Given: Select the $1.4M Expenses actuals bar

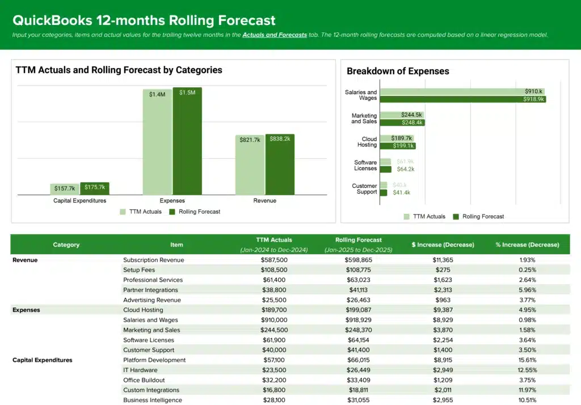Looking at the screenshot, I should 157,142.
